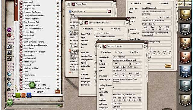Open the Library sidebar panel

pos(185,100)
